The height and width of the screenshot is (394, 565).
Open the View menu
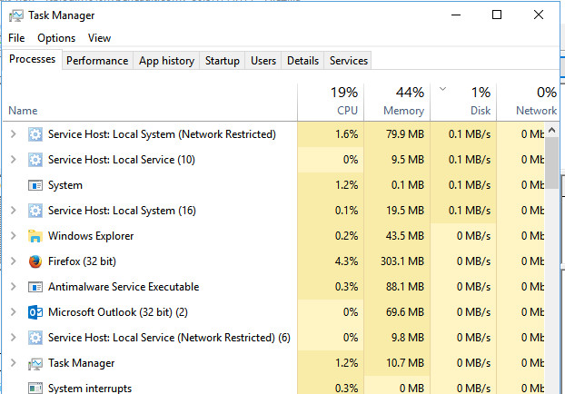click(99, 38)
